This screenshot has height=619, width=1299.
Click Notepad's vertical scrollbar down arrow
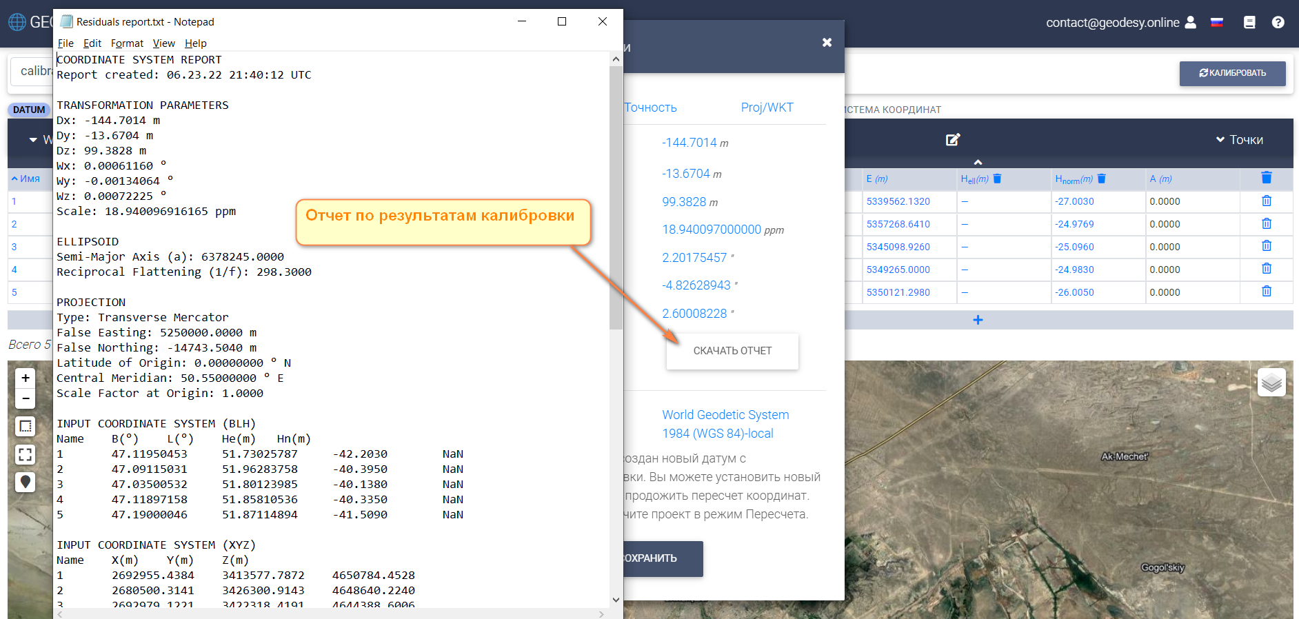tap(616, 600)
